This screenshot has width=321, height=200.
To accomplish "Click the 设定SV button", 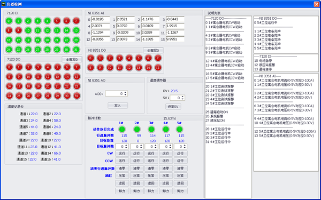I will pyautogui.click(x=173, y=107).
